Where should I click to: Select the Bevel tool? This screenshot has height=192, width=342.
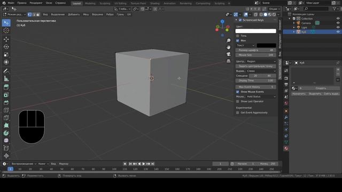click(6, 102)
